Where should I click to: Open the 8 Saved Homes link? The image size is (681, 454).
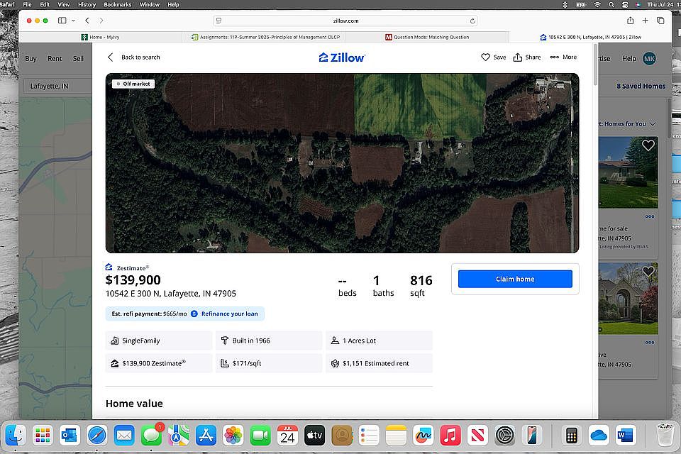coord(641,86)
